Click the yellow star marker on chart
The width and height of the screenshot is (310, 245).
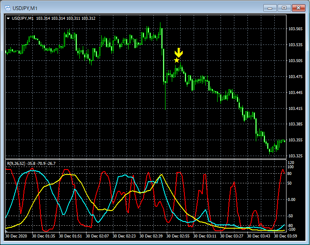(176, 60)
